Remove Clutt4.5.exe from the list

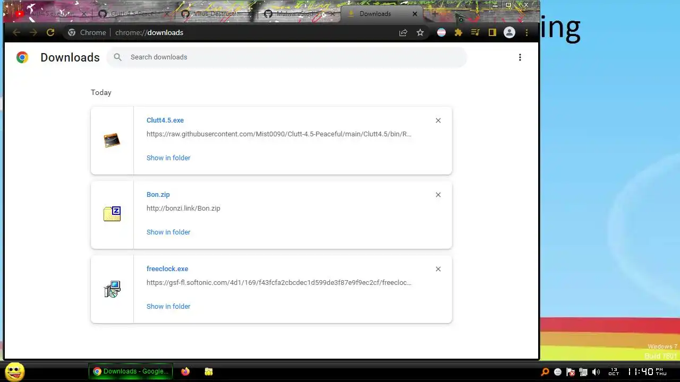click(438, 120)
